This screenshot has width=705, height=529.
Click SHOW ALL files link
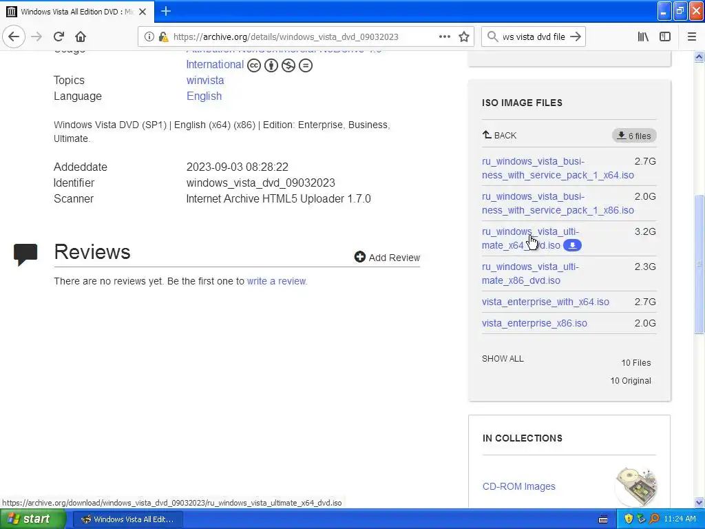[503, 358]
